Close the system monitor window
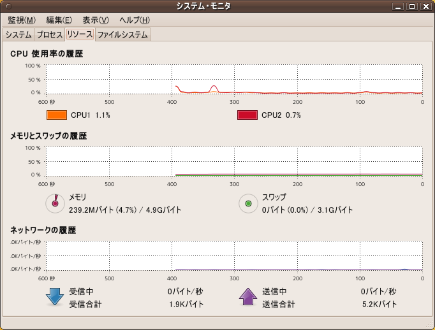The height and width of the screenshot is (330, 435). tap(425, 6)
